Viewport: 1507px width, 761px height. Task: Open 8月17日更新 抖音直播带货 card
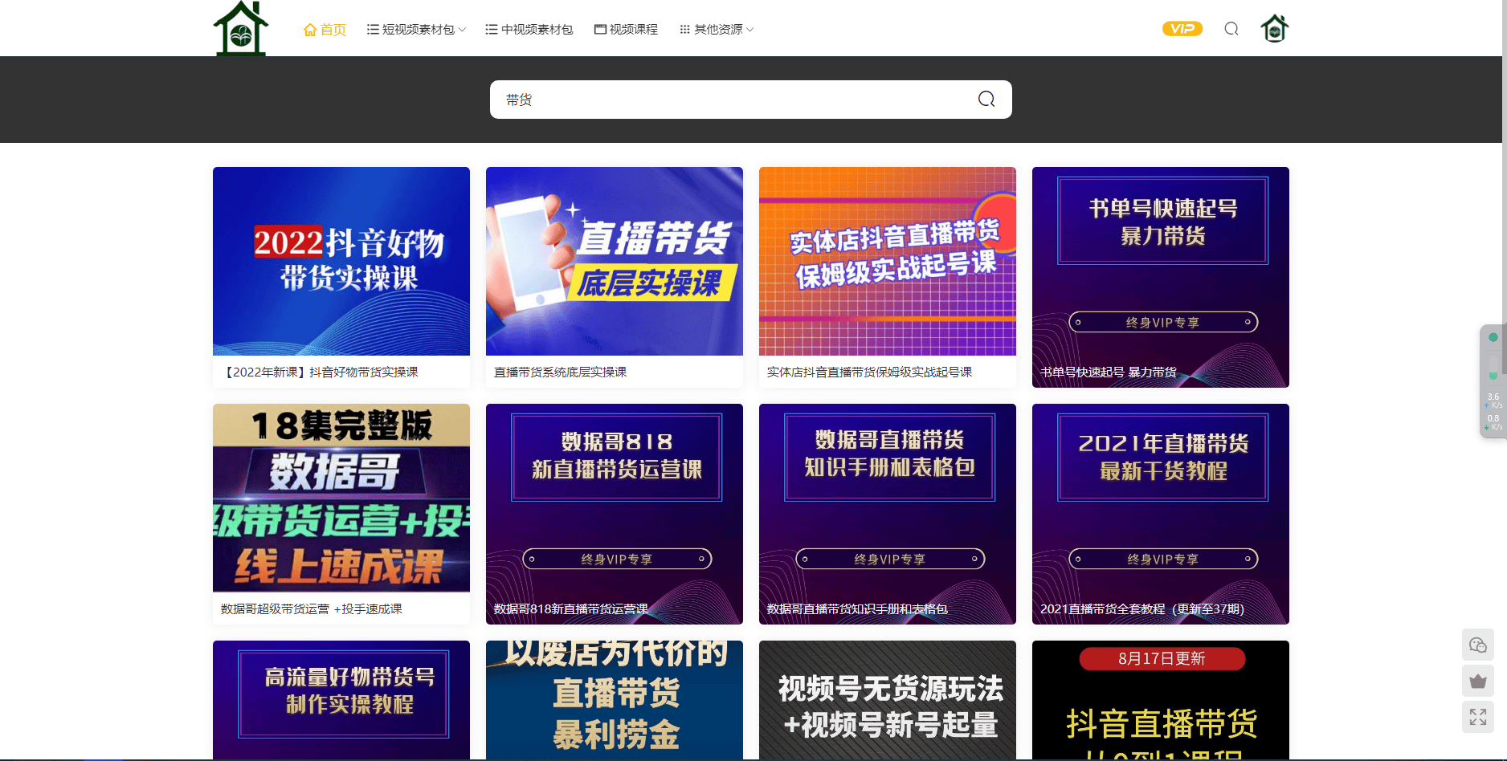[1161, 700]
